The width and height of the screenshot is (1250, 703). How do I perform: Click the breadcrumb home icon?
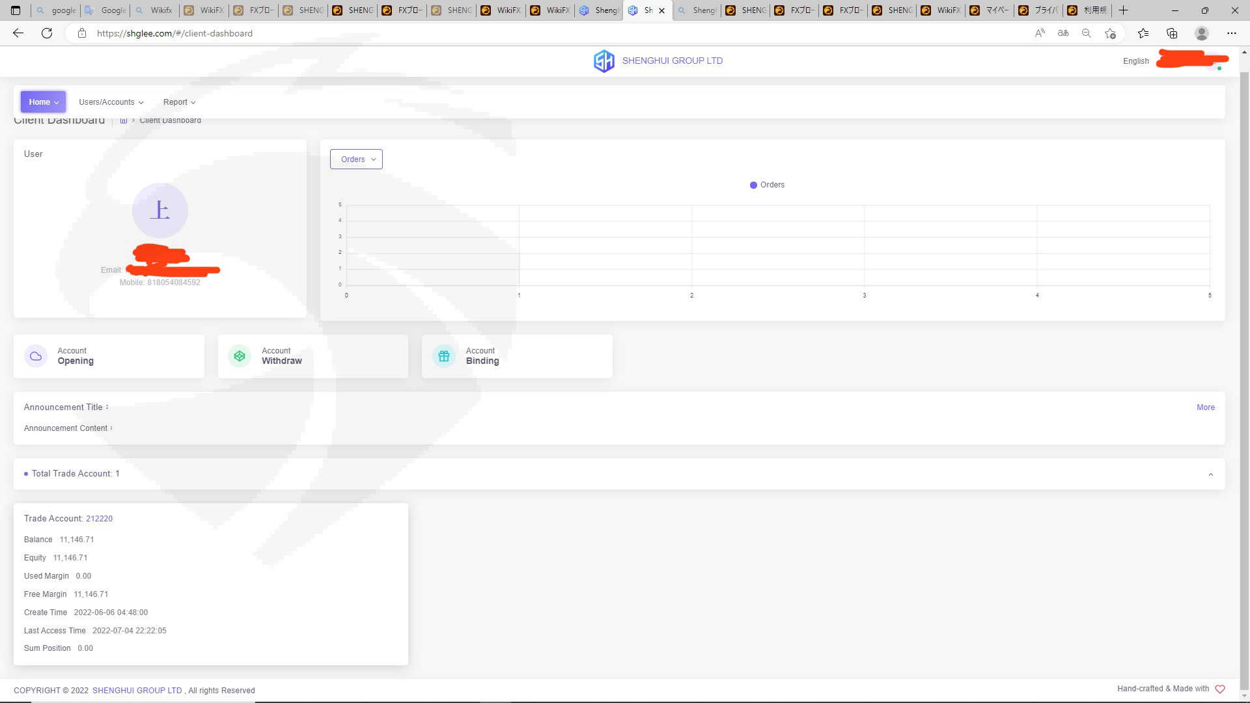click(124, 121)
